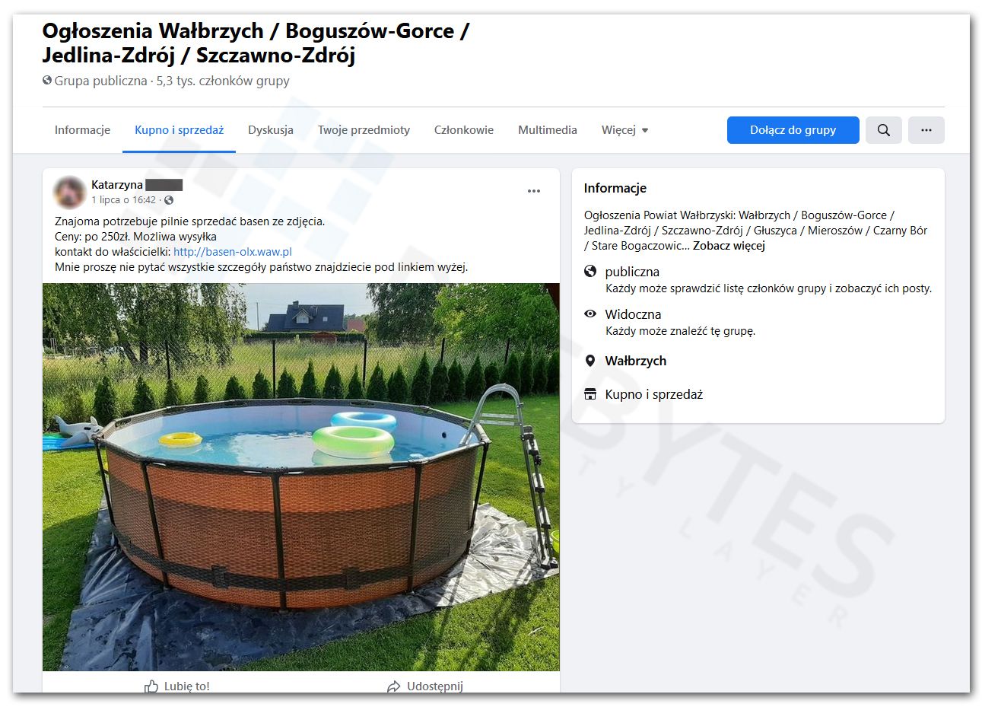Select the Członkowie tab
982x707 pixels.
464,130
